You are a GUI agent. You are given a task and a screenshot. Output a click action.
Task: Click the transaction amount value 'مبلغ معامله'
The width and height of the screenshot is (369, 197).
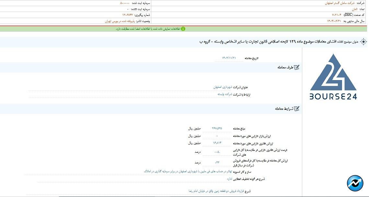pos(217,128)
